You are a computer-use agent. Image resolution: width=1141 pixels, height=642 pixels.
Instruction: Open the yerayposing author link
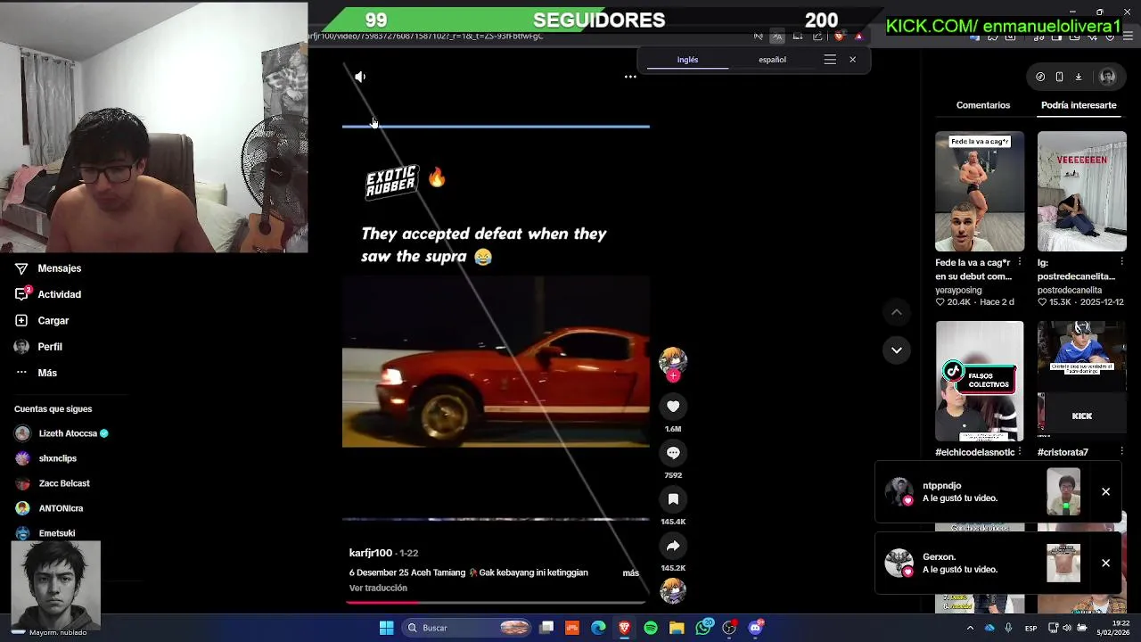958,291
